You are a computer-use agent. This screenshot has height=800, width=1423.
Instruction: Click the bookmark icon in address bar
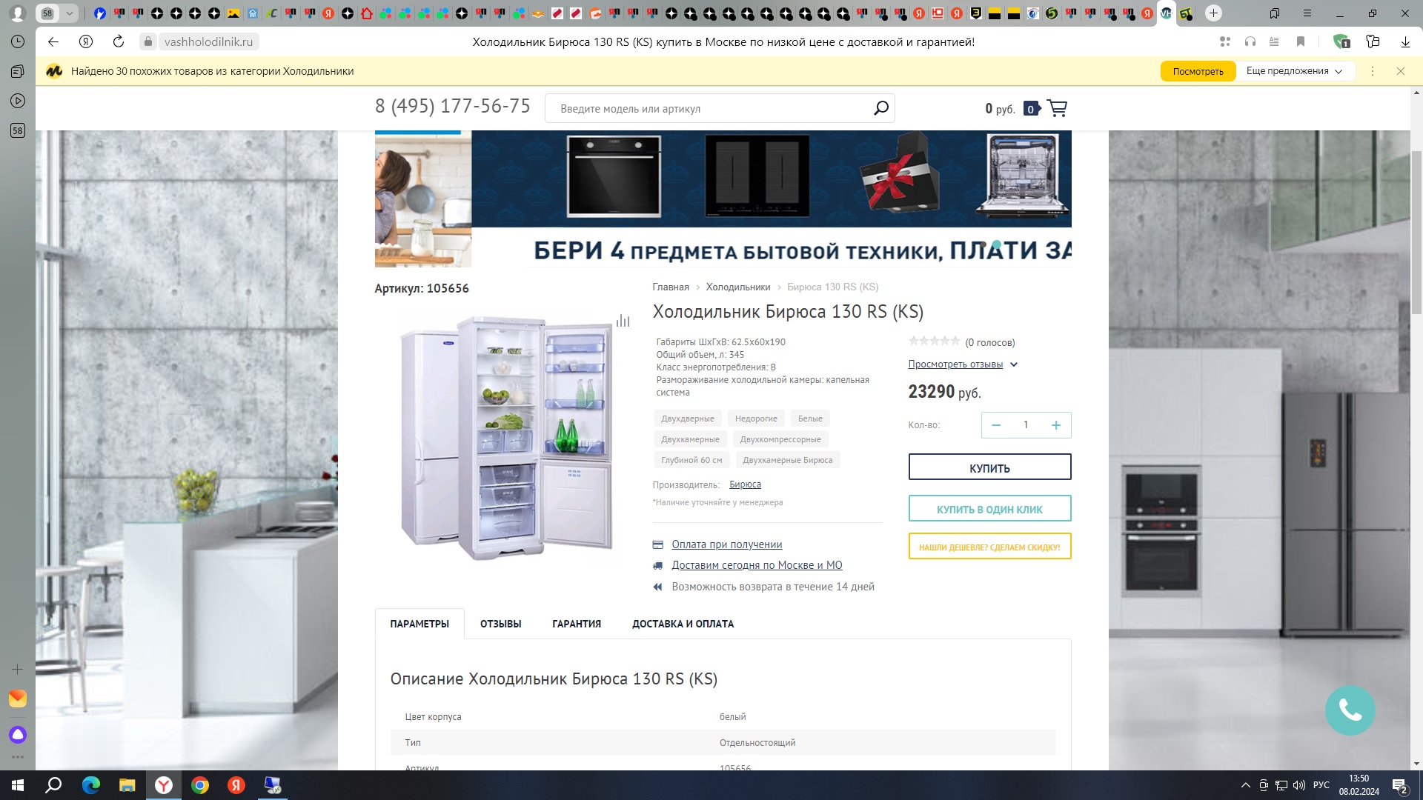point(1301,42)
